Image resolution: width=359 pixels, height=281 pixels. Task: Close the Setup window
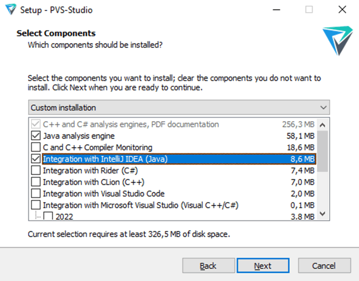342,10
